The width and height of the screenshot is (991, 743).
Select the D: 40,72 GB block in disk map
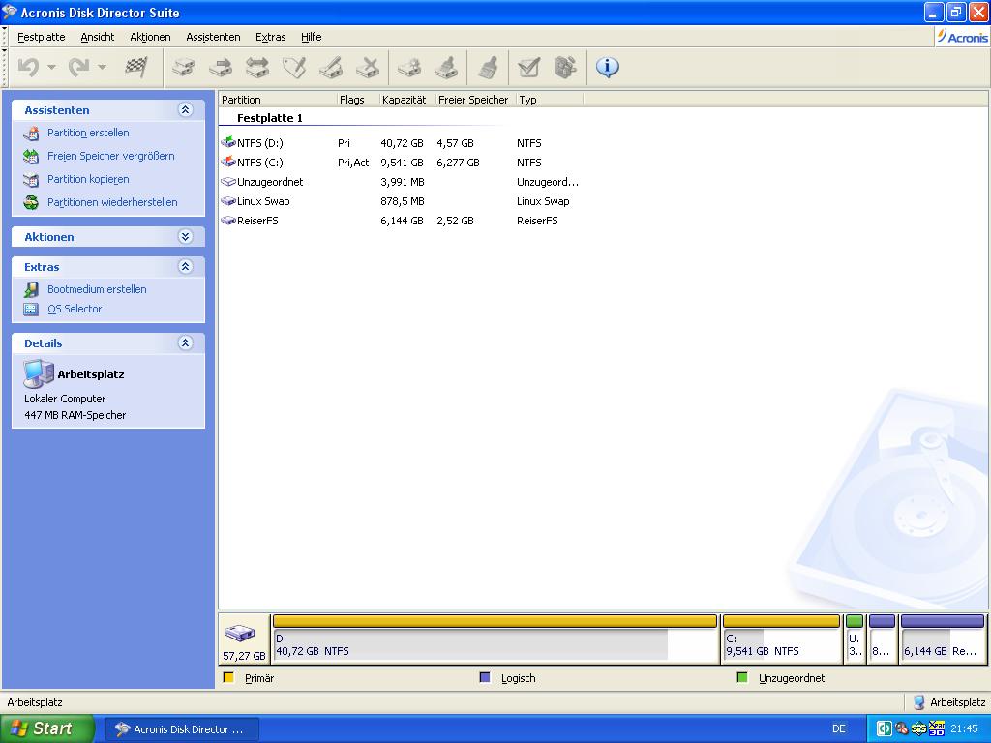click(495, 639)
